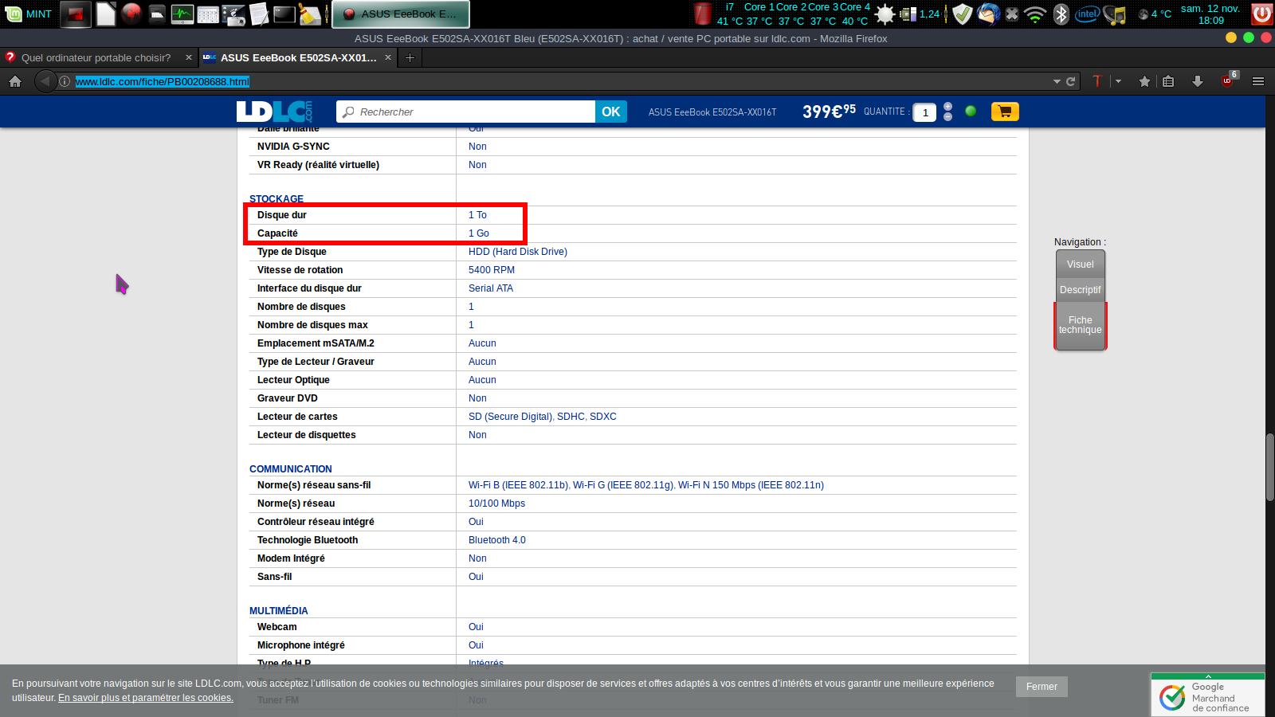Open the Bluetooth applet

[x=1061, y=14]
